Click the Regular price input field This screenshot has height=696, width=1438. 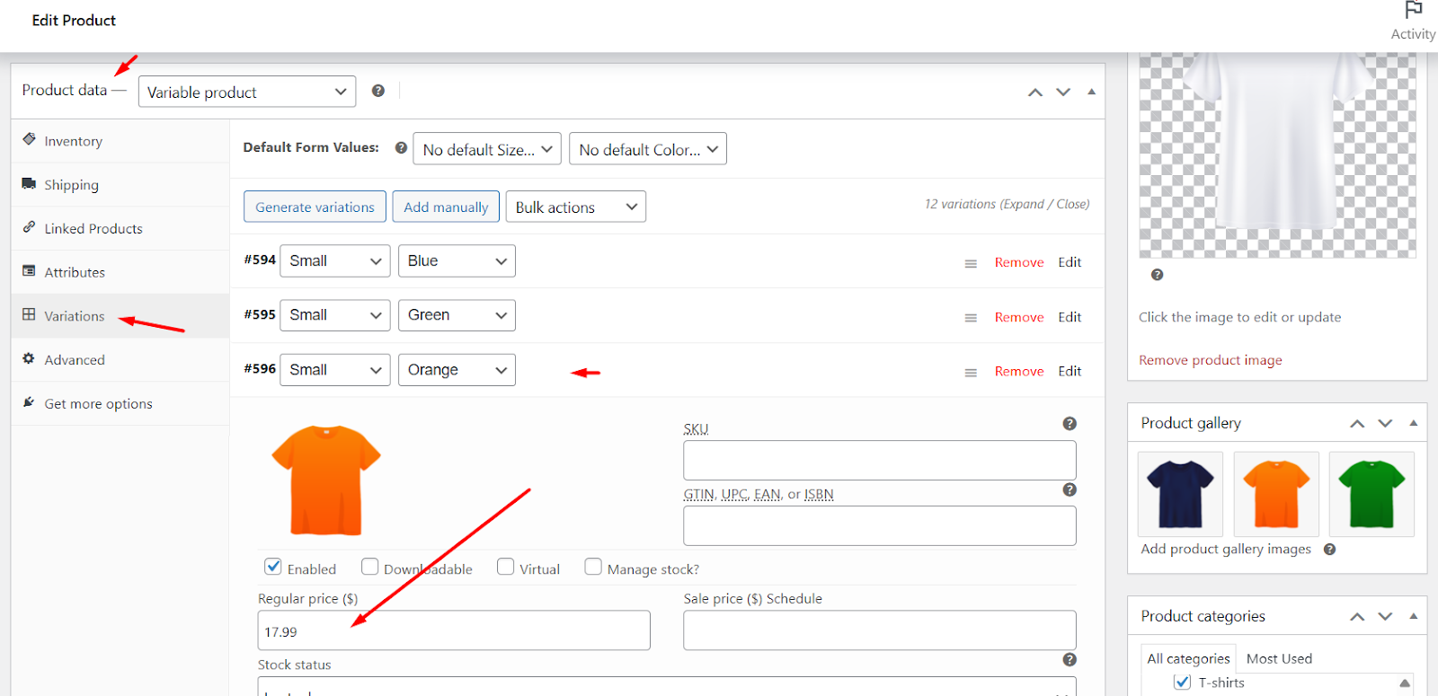click(454, 630)
